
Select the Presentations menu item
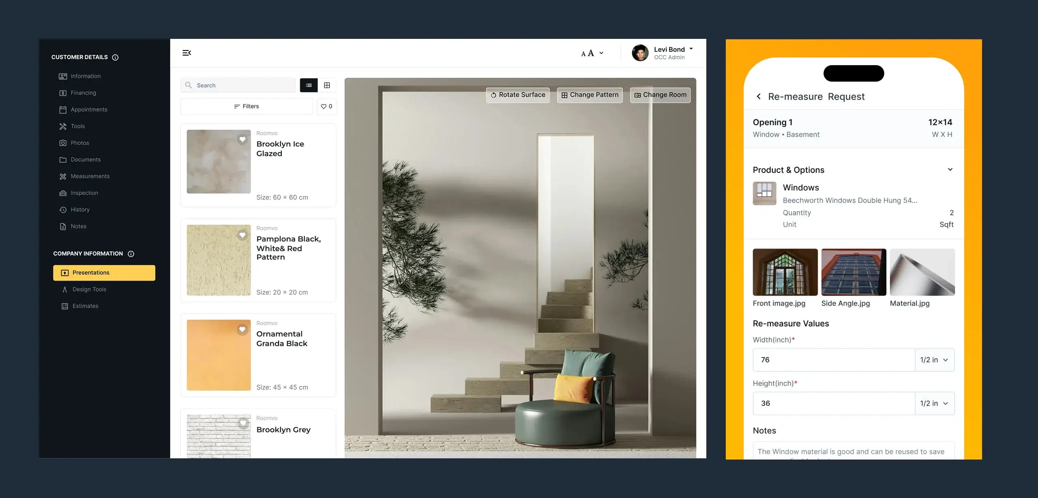click(x=104, y=273)
